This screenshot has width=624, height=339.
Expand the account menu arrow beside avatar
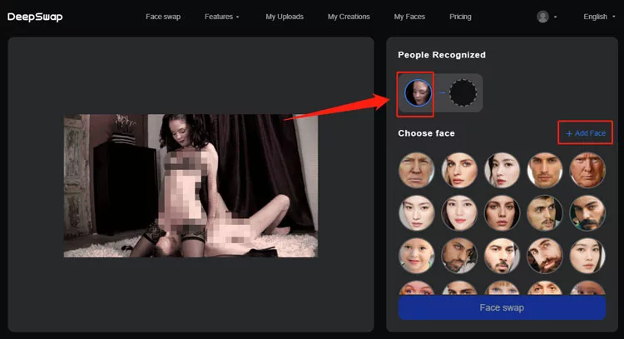click(555, 17)
